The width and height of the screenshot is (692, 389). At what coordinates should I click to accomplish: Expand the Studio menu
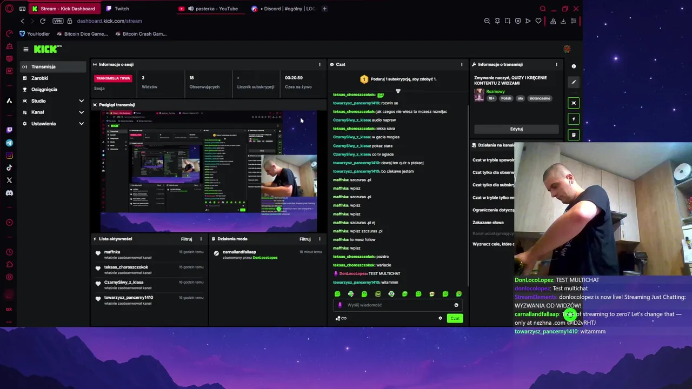[53, 101]
